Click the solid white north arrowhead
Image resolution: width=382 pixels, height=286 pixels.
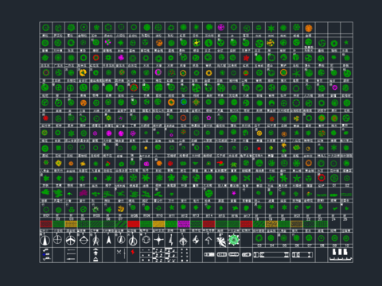[x=108, y=240]
